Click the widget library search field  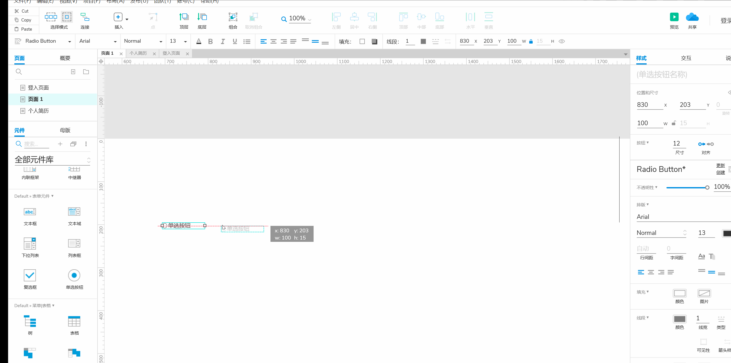(x=36, y=144)
